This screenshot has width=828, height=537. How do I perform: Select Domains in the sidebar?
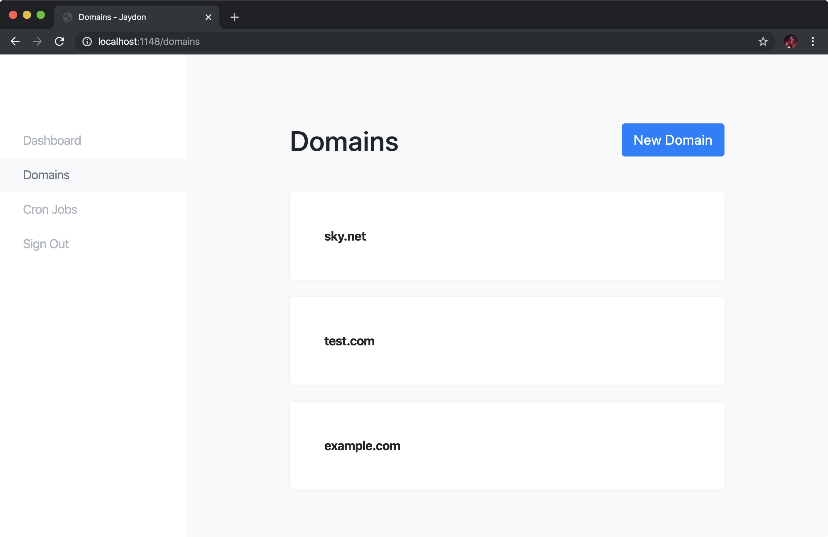point(46,175)
